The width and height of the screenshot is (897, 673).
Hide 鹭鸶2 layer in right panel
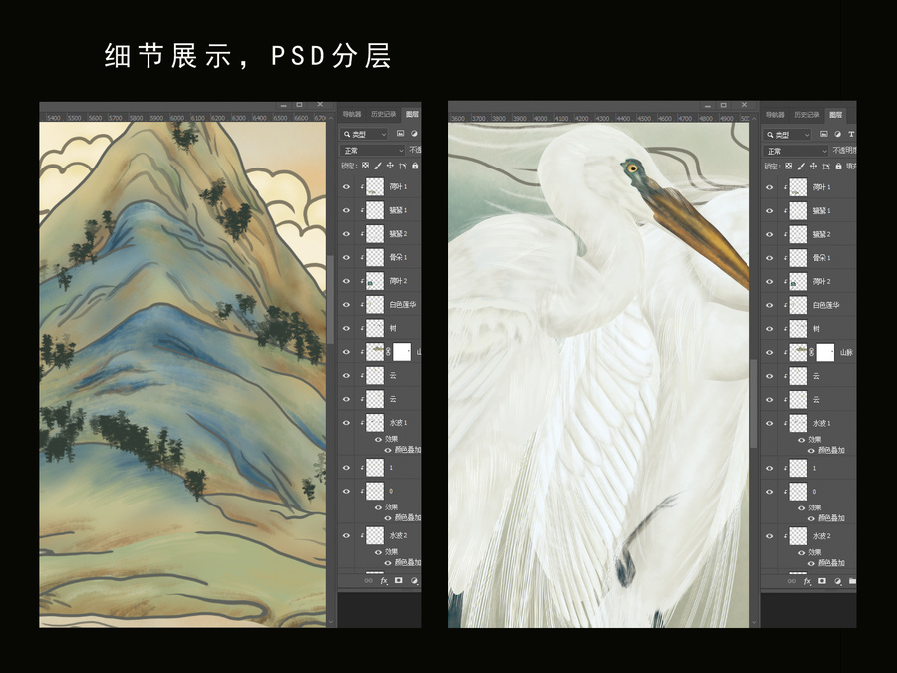(770, 234)
